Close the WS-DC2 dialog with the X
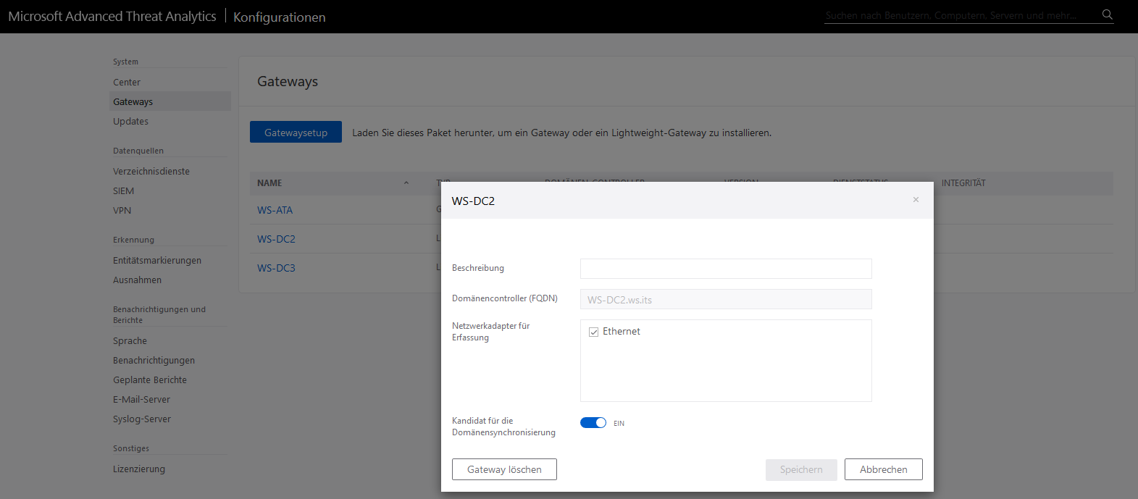The height and width of the screenshot is (499, 1138). (916, 200)
